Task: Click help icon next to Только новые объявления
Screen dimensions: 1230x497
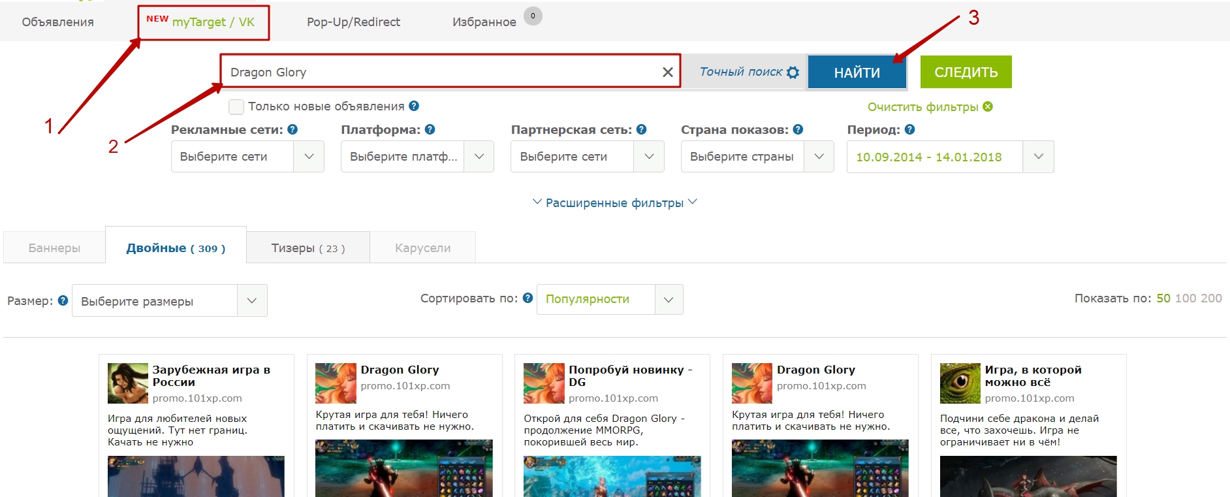Action: (414, 106)
